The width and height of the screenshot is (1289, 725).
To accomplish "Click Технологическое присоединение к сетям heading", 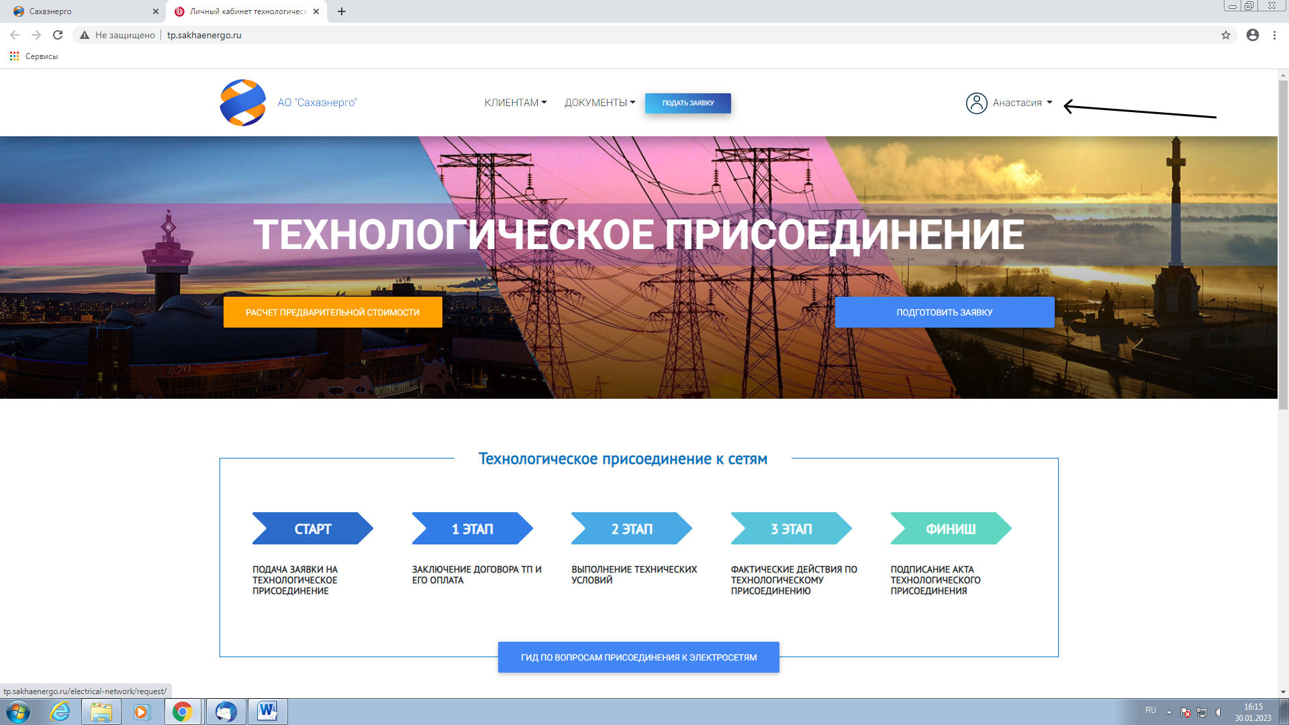I will (623, 459).
